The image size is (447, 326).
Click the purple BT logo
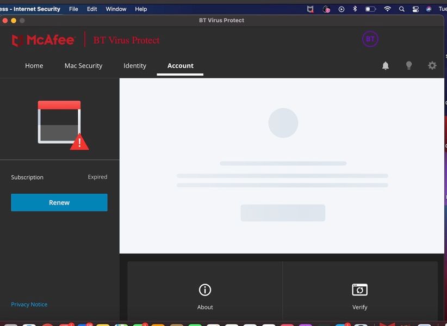[370, 39]
